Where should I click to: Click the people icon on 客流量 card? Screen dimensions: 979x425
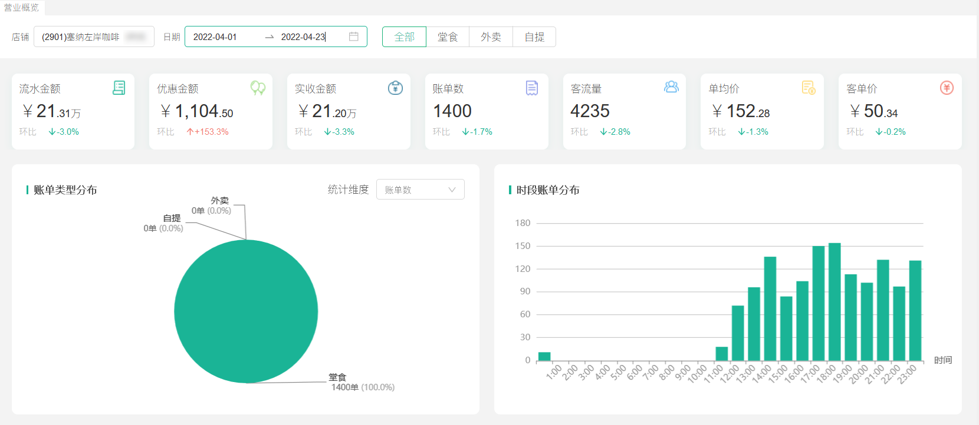(x=671, y=87)
